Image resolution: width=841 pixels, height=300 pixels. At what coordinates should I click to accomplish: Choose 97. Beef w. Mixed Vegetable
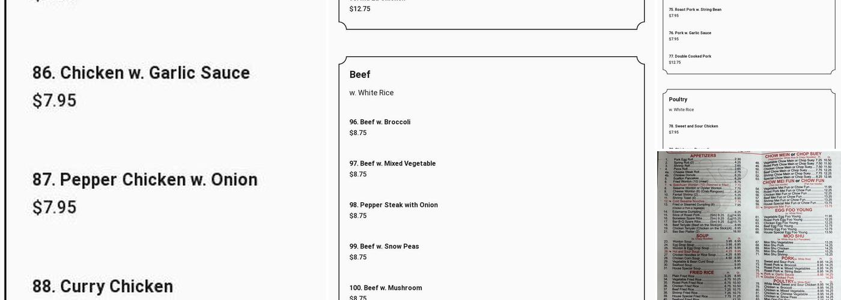point(392,163)
